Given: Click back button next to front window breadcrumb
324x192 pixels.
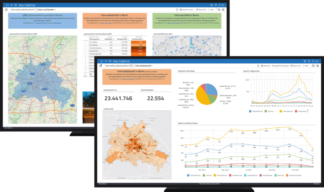Looking at the screenshot, I should [132, 66].
